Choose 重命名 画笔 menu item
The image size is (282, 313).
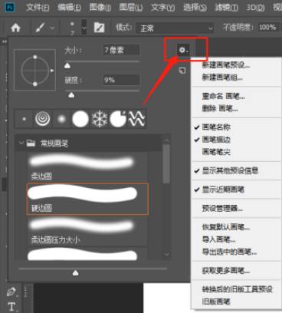pyautogui.click(x=224, y=96)
